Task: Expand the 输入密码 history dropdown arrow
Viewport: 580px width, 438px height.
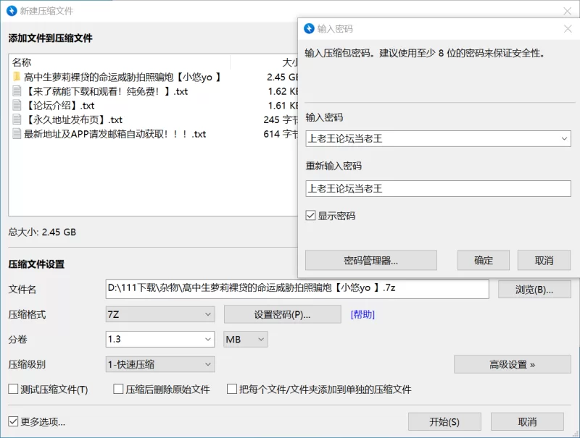Action: pyautogui.click(x=564, y=139)
